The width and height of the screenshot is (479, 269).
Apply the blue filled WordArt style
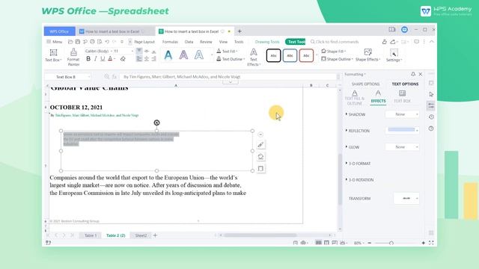click(168, 55)
